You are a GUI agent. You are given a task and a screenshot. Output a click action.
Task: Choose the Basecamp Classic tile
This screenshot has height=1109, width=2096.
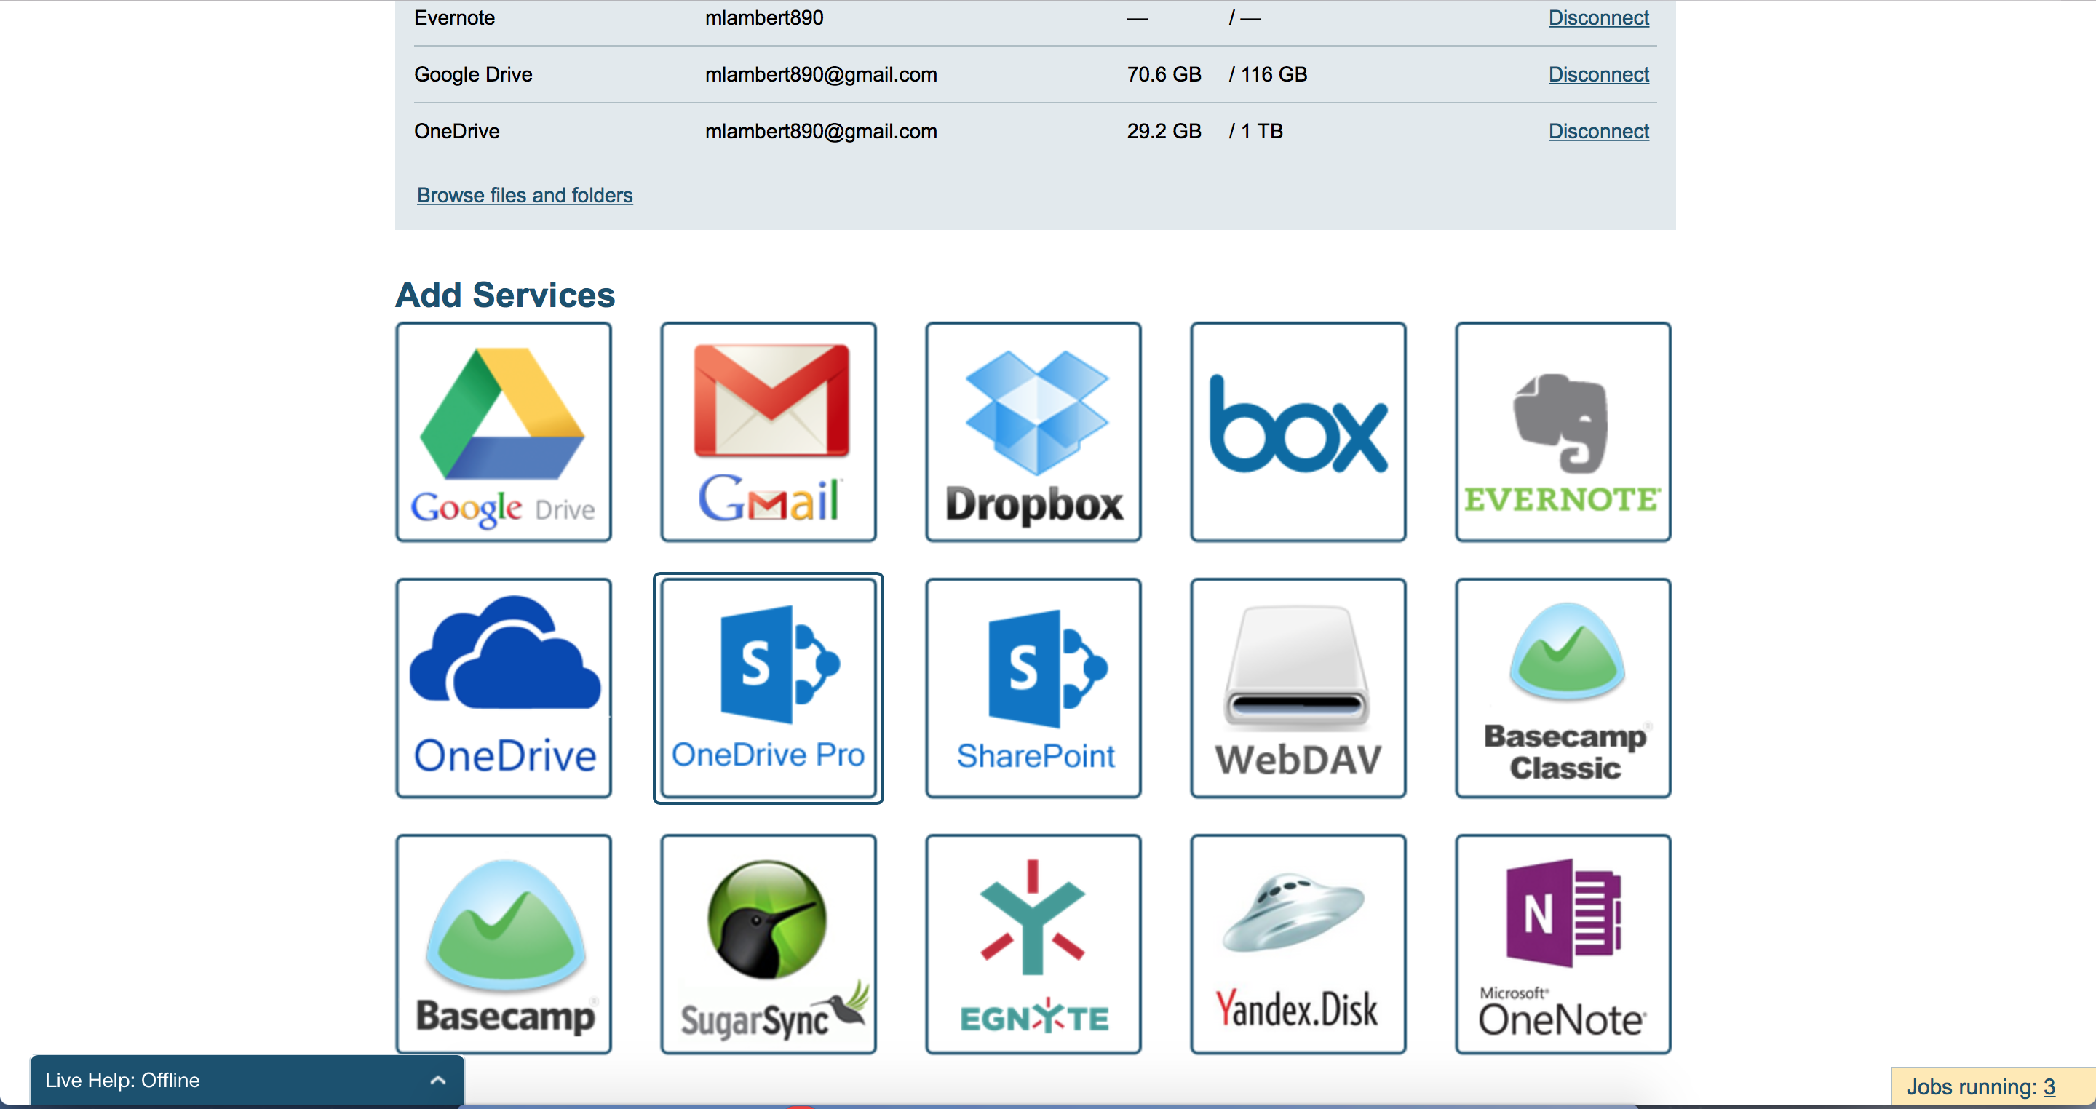click(1563, 688)
